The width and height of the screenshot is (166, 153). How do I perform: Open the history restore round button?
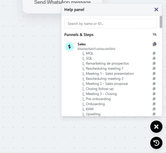(156, 143)
